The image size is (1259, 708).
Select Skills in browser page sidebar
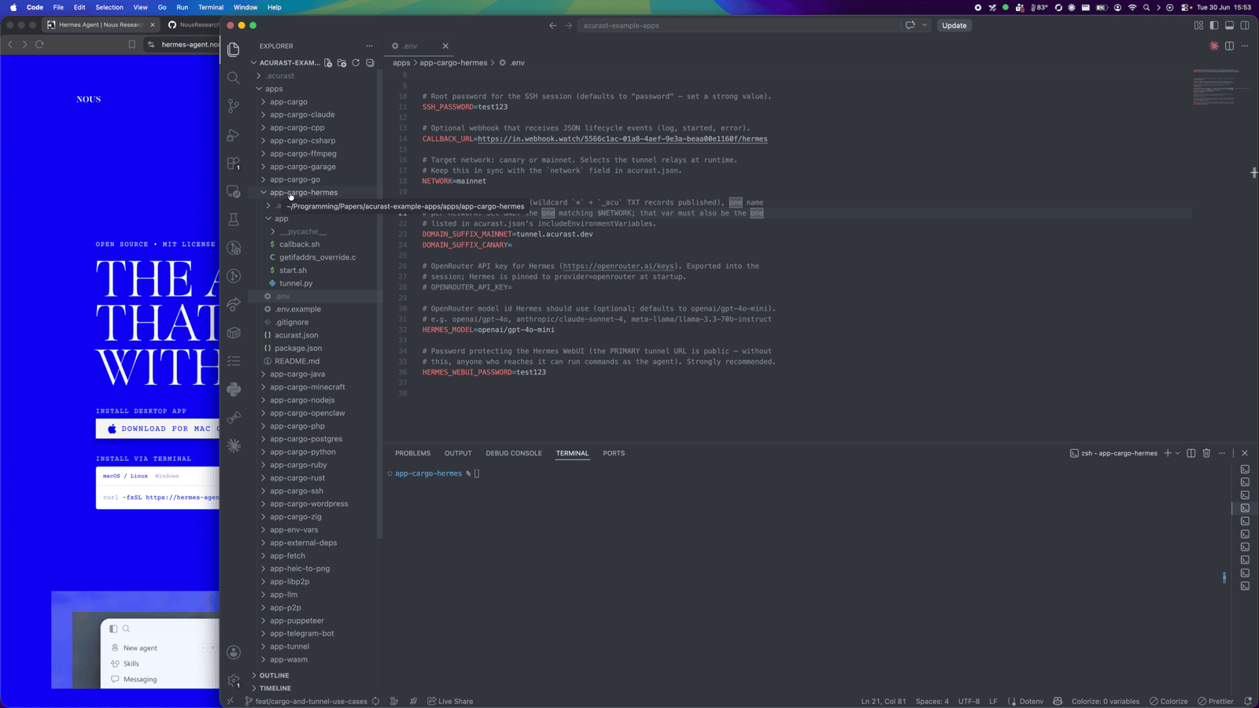coord(131,664)
